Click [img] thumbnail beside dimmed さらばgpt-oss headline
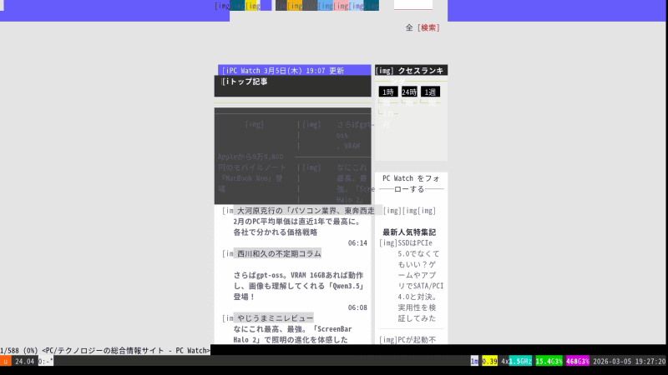The image size is (668, 375). [x=311, y=124]
